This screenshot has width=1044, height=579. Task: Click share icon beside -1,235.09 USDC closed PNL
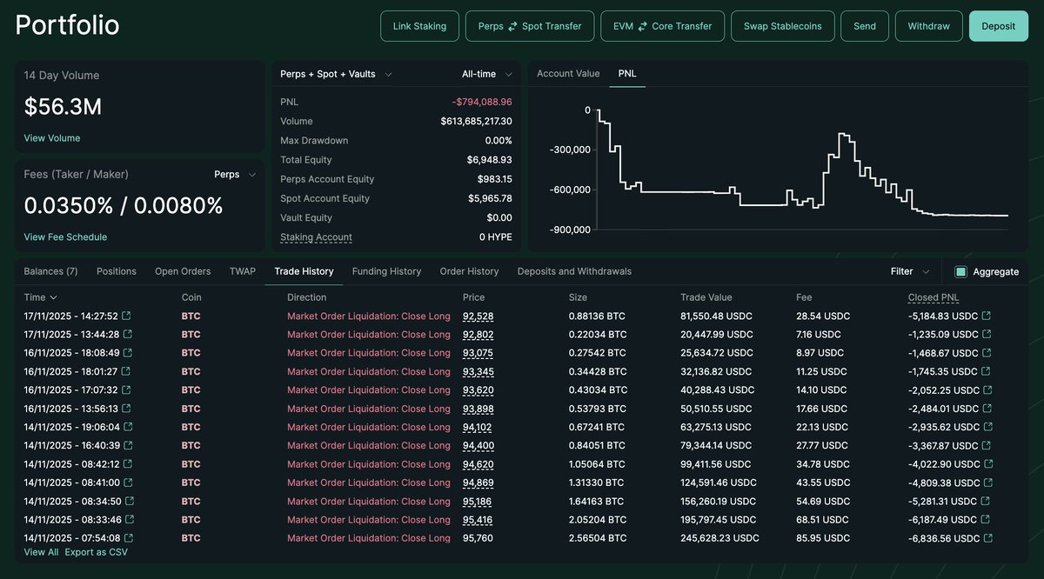pyautogui.click(x=985, y=334)
